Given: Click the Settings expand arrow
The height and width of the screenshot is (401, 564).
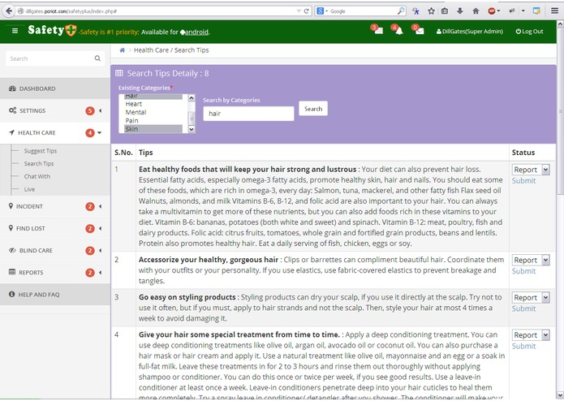Looking at the screenshot, I should click(100, 110).
